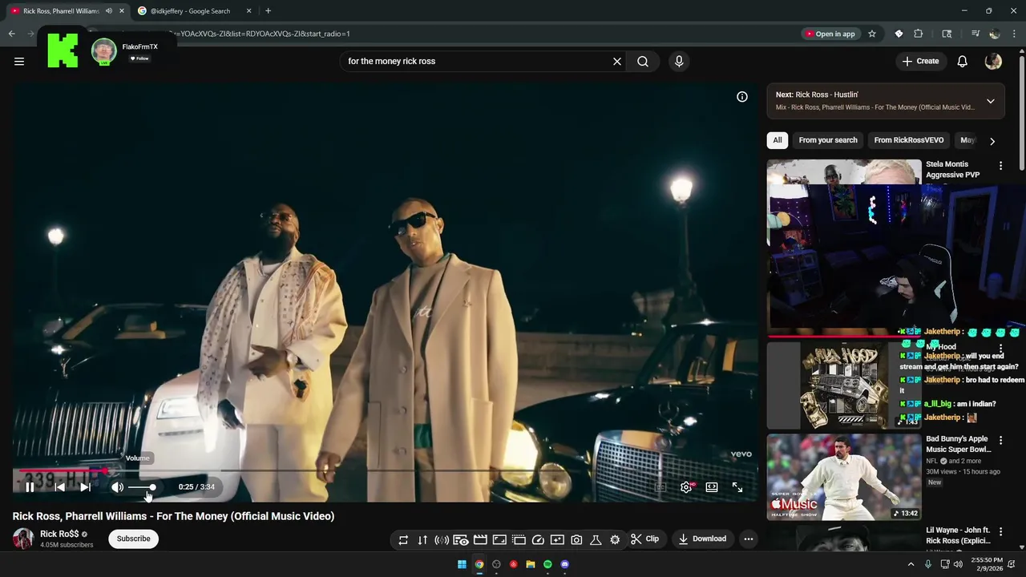Screen dimensions: 1026x577
Task: Click the dotted-frame pop-up player icon
Action: point(519,539)
